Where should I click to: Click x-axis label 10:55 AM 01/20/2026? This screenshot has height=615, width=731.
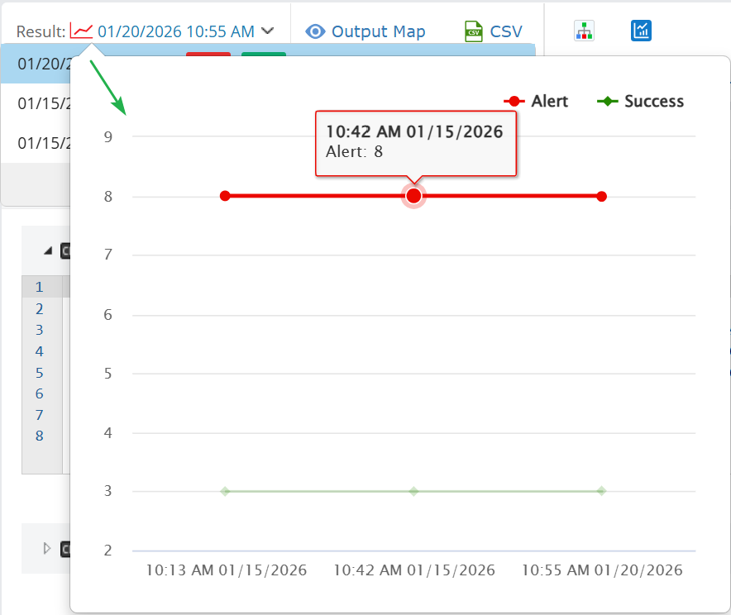[602, 570]
